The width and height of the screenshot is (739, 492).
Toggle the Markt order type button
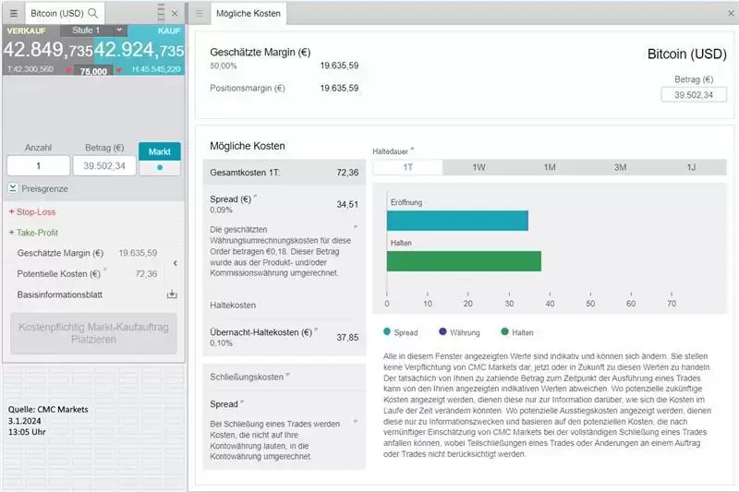(x=160, y=158)
